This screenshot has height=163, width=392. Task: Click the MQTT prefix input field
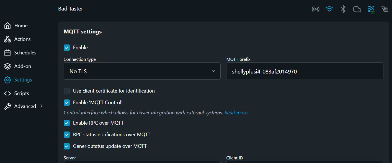pyautogui.click(x=305, y=71)
